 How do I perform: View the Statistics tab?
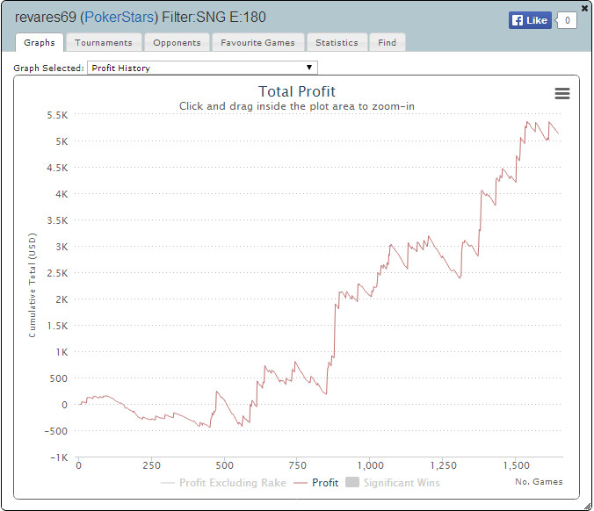tap(337, 42)
